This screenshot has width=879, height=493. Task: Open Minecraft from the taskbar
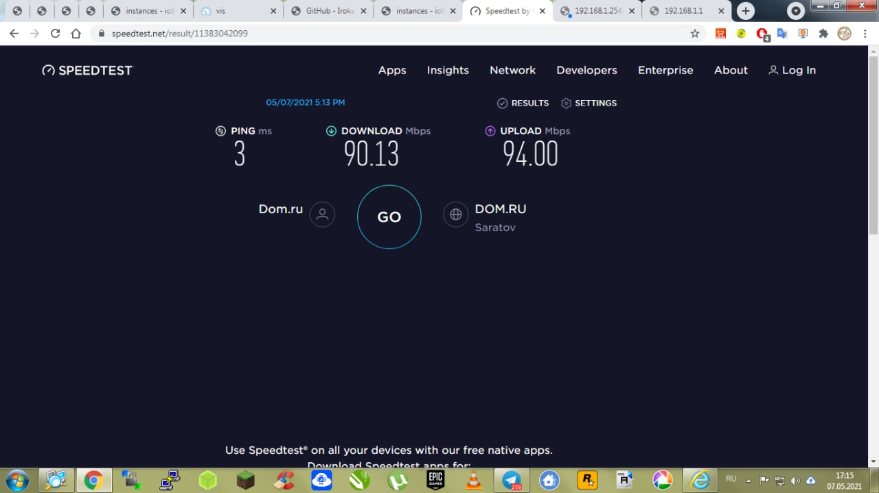point(246,480)
